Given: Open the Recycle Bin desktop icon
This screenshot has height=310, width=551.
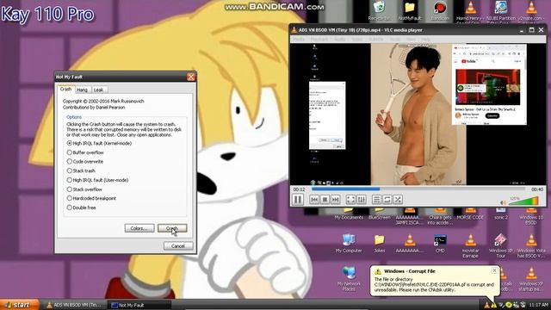Looking at the screenshot, I should click(379, 11).
